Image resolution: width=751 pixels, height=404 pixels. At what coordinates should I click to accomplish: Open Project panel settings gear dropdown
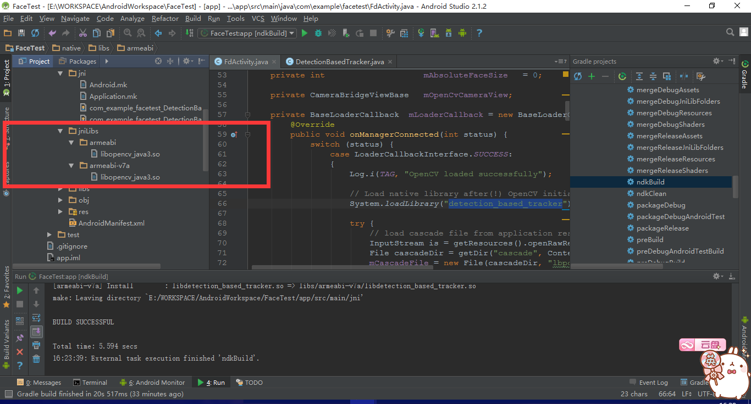(x=187, y=61)
